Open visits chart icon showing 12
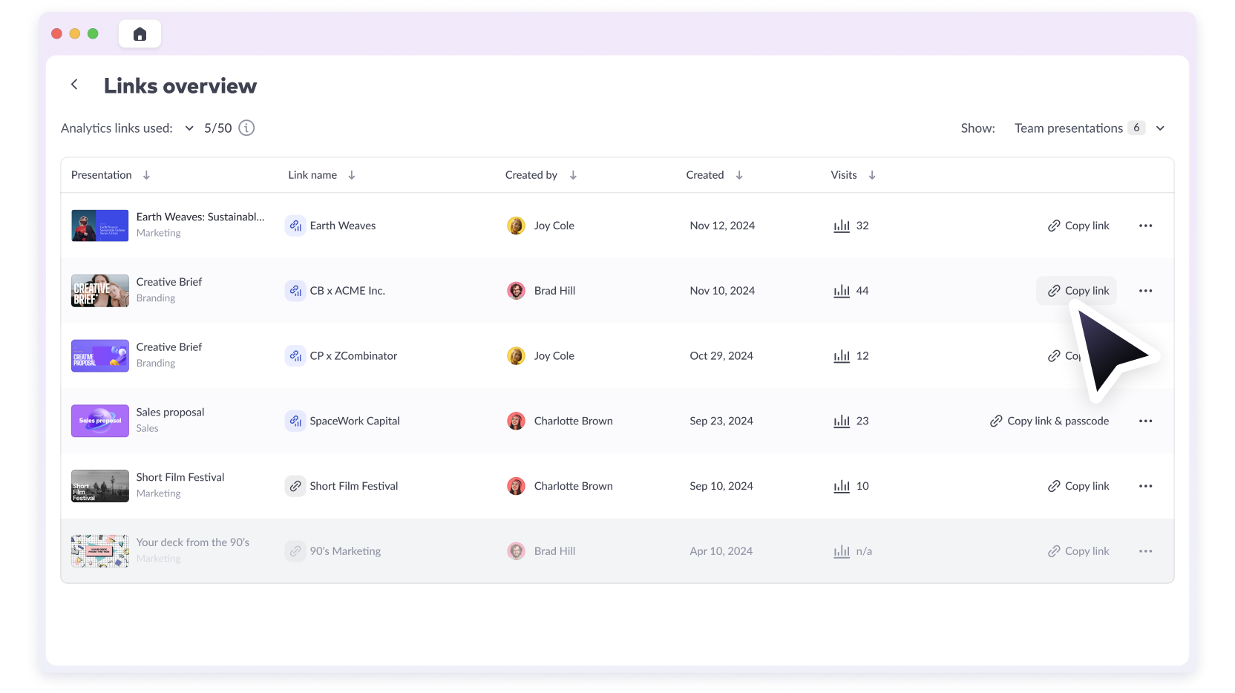The width and height of the screenshot is (1235, 693). point(842,356)
